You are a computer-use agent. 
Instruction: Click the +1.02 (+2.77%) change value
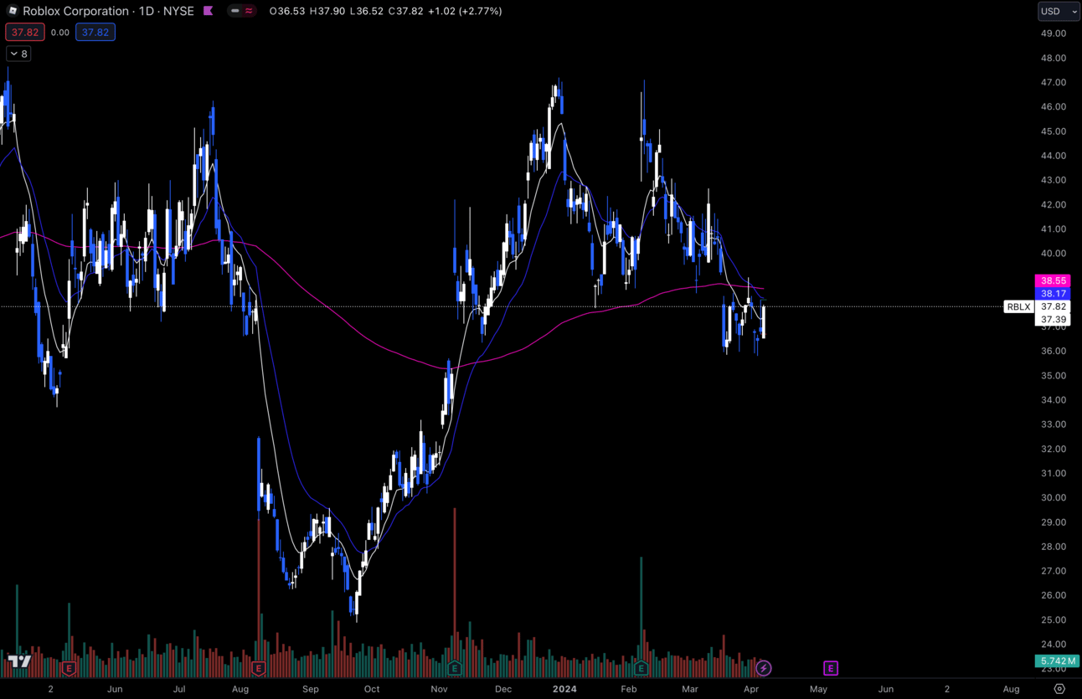point(465,11)
